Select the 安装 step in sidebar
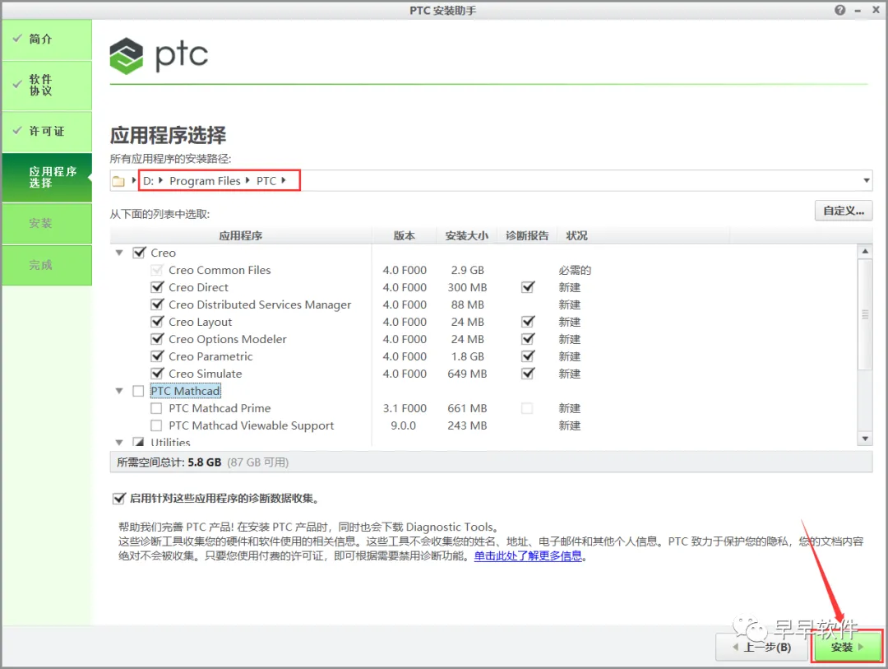 (47, 223)
